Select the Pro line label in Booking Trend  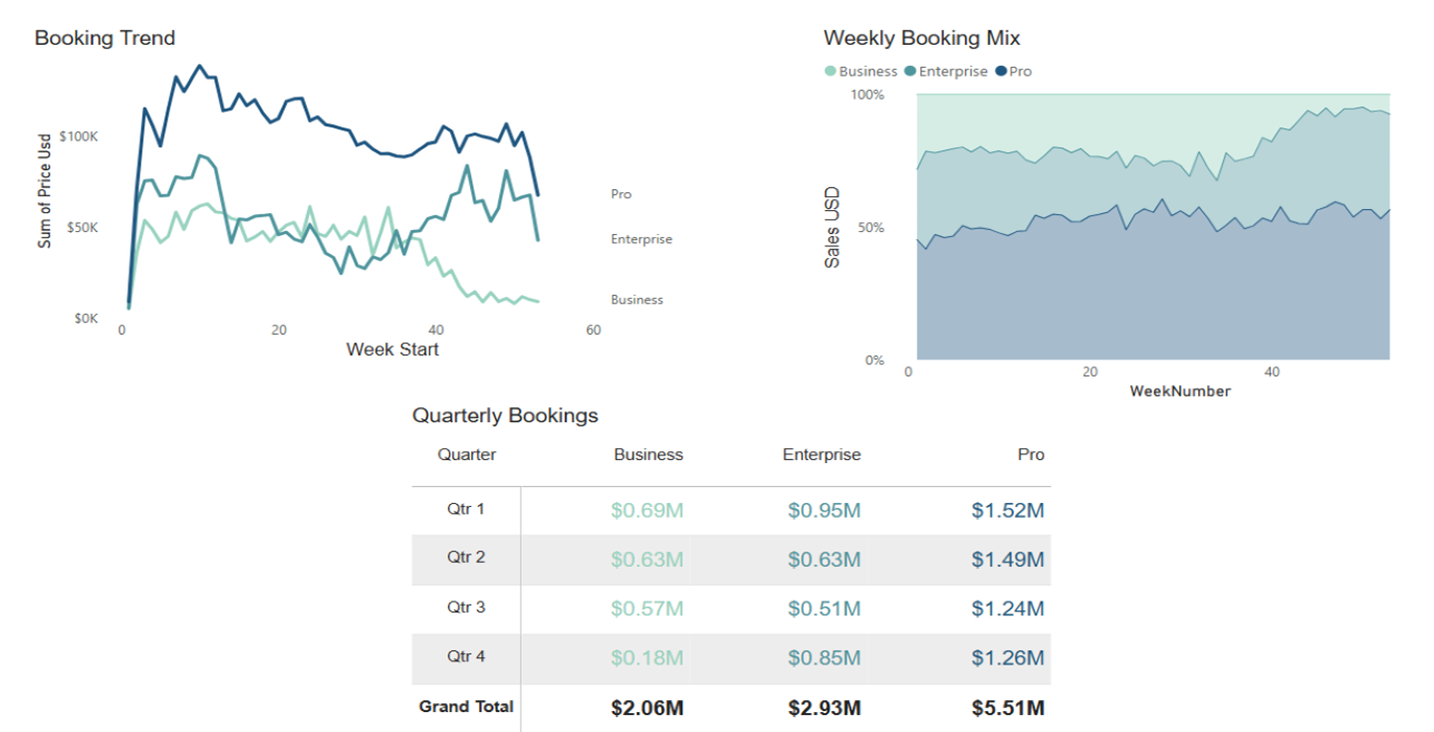(620, 194)
